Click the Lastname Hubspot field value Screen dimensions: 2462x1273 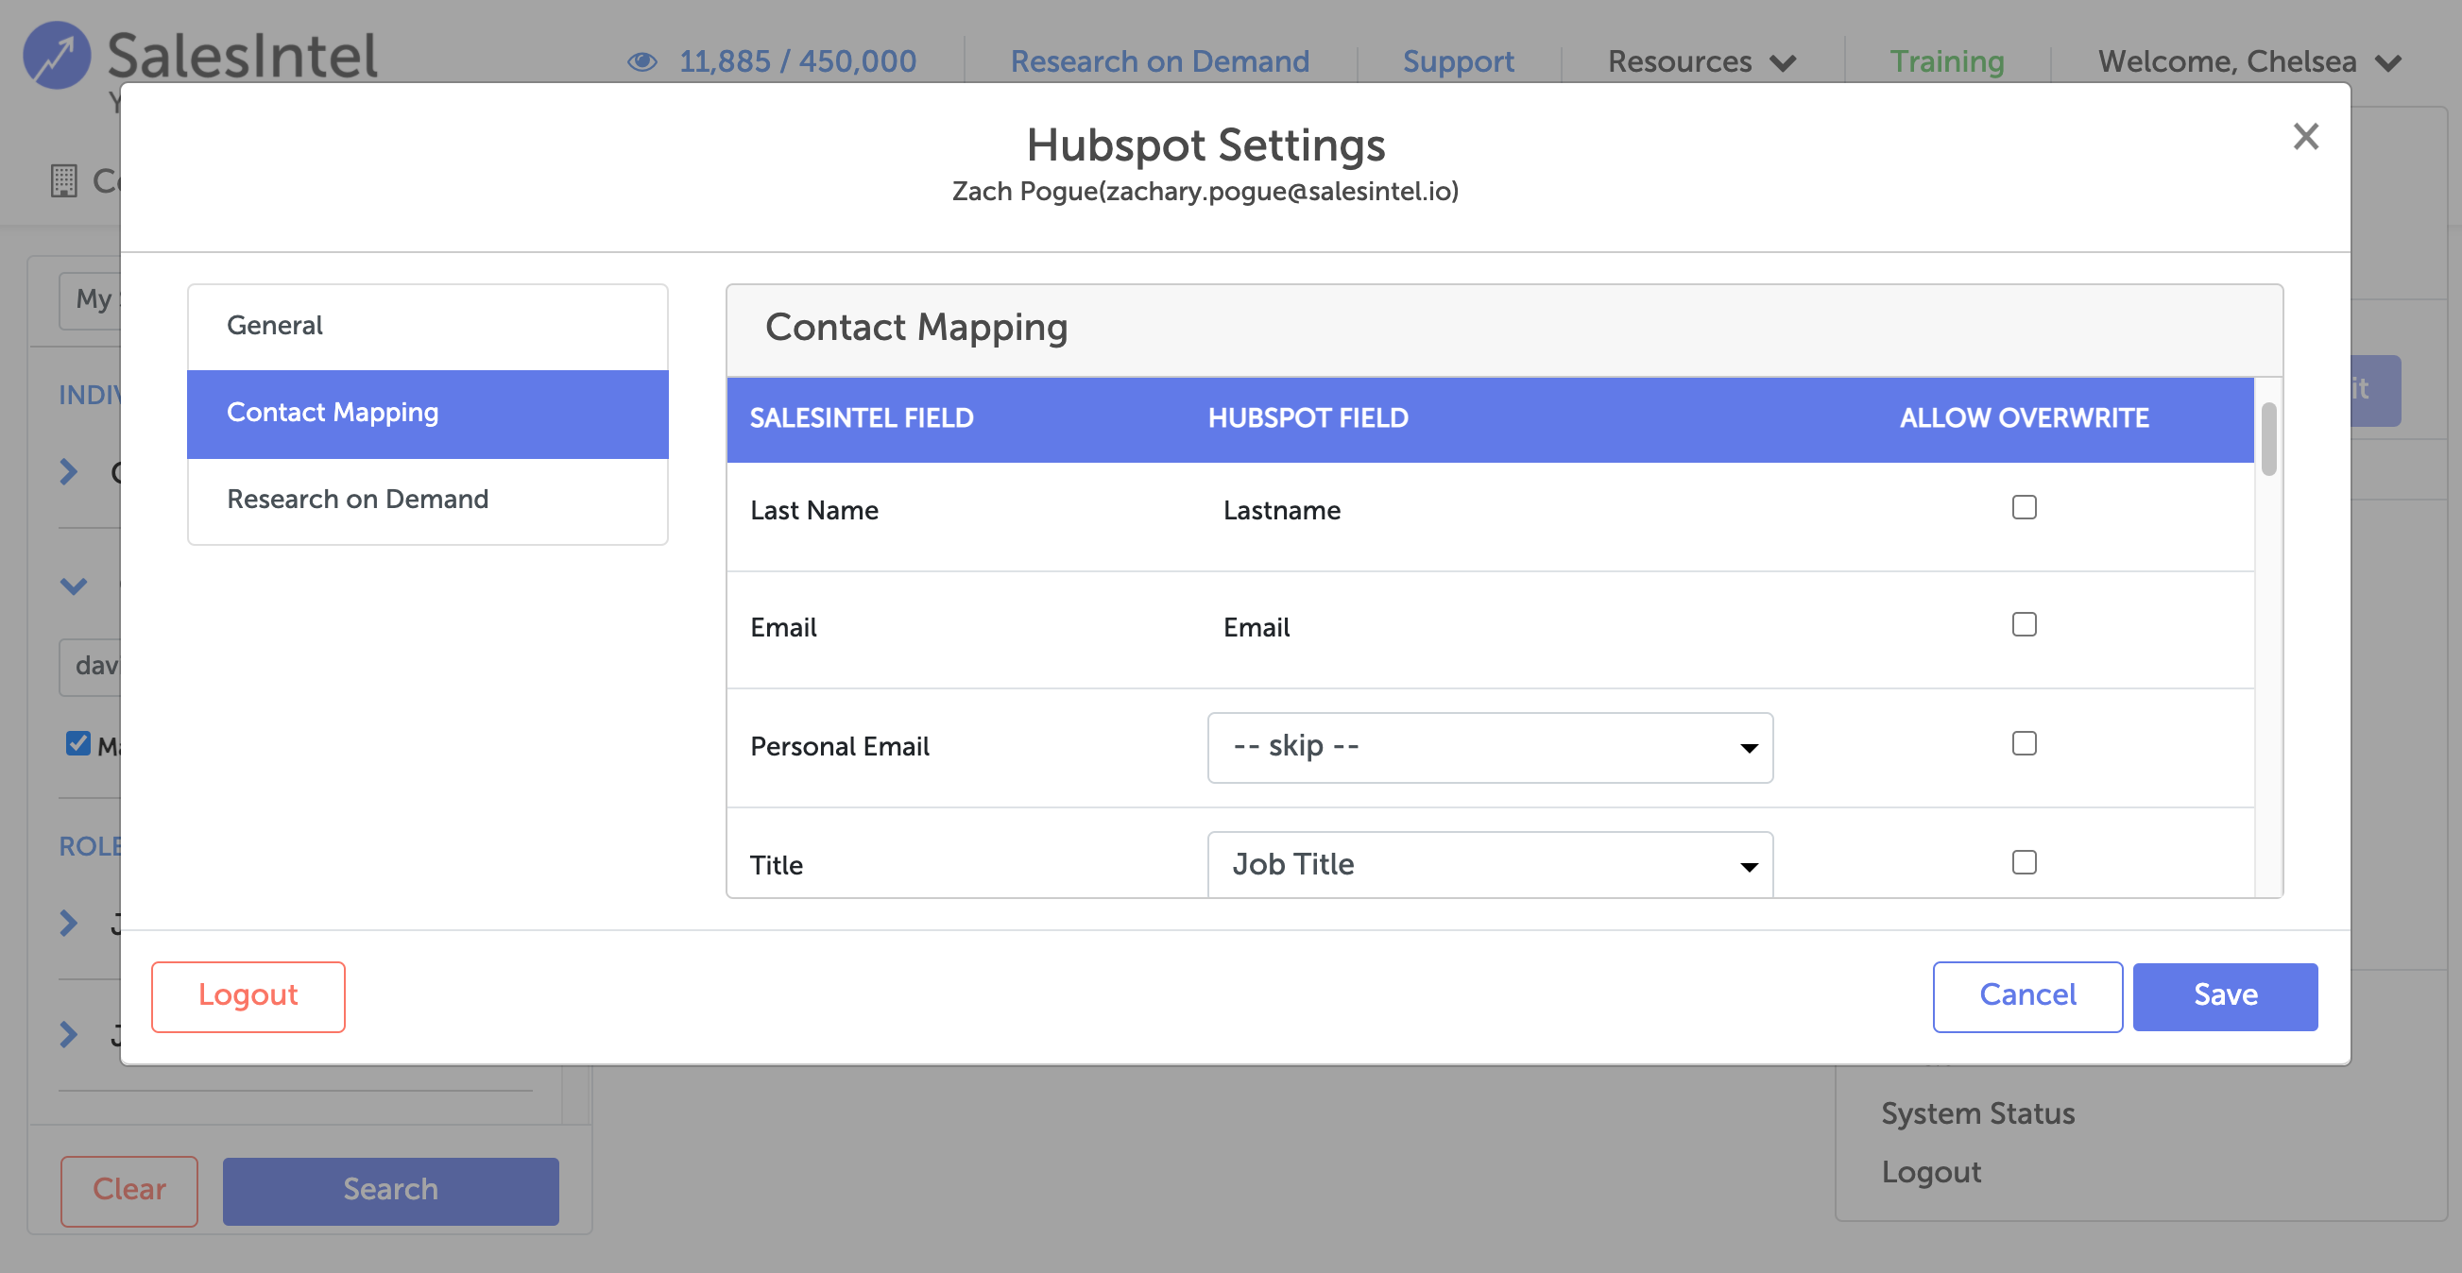(x=1282, y=511)
